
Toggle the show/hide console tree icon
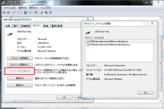point(14,13)
